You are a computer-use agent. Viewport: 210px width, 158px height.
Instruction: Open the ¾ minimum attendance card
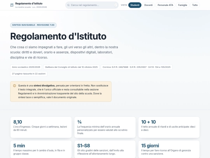point(105,127)
